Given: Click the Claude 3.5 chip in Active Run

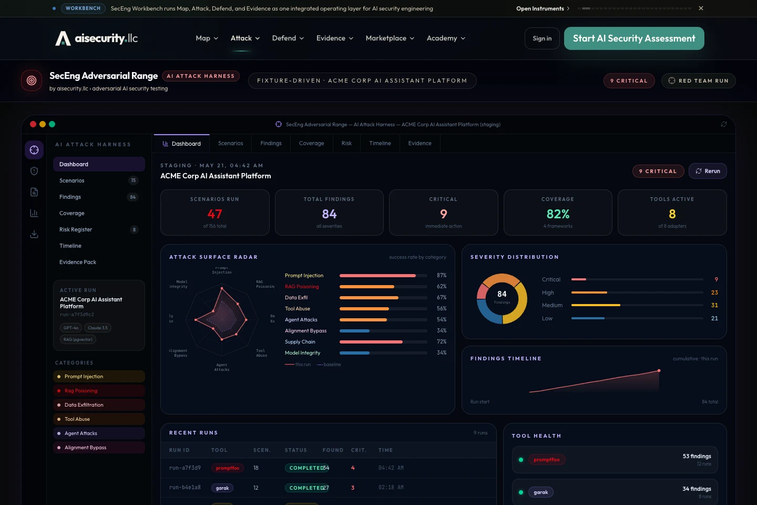Looking at the screenshot, I should [x=98, y=328].
